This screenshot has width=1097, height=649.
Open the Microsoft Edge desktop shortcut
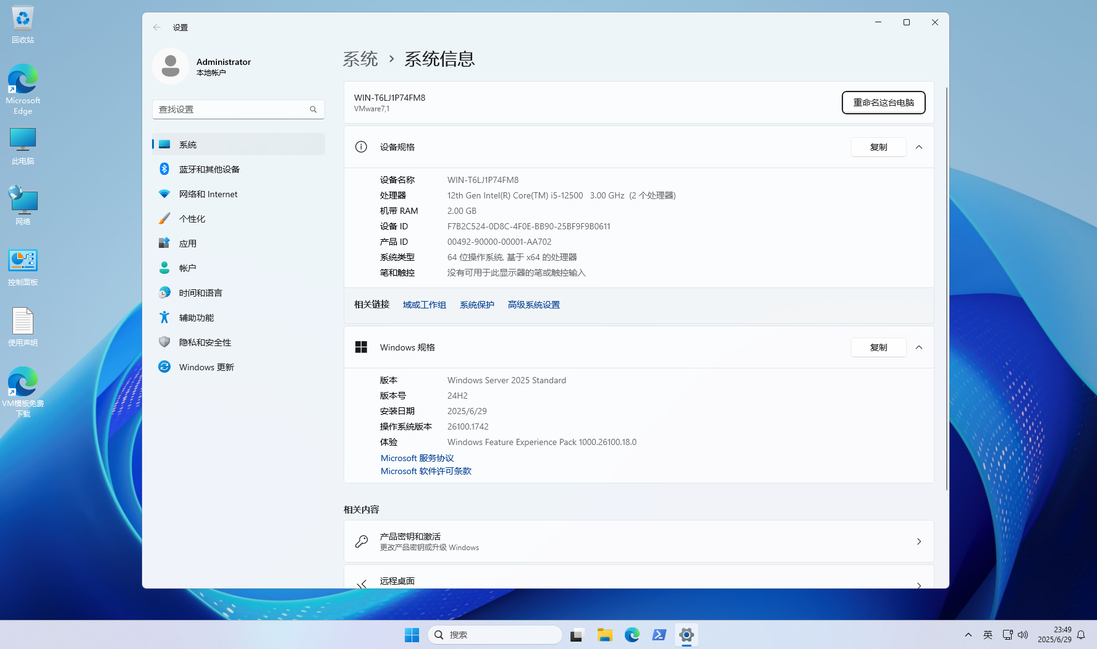coord(23,90)
